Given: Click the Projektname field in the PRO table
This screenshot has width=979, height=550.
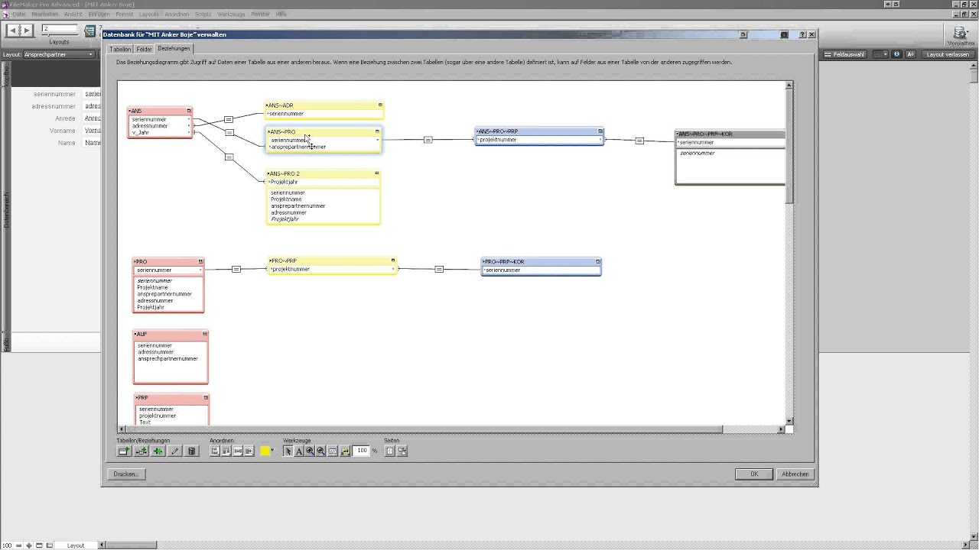Looking at the screenshot, I should pos(153,287).
